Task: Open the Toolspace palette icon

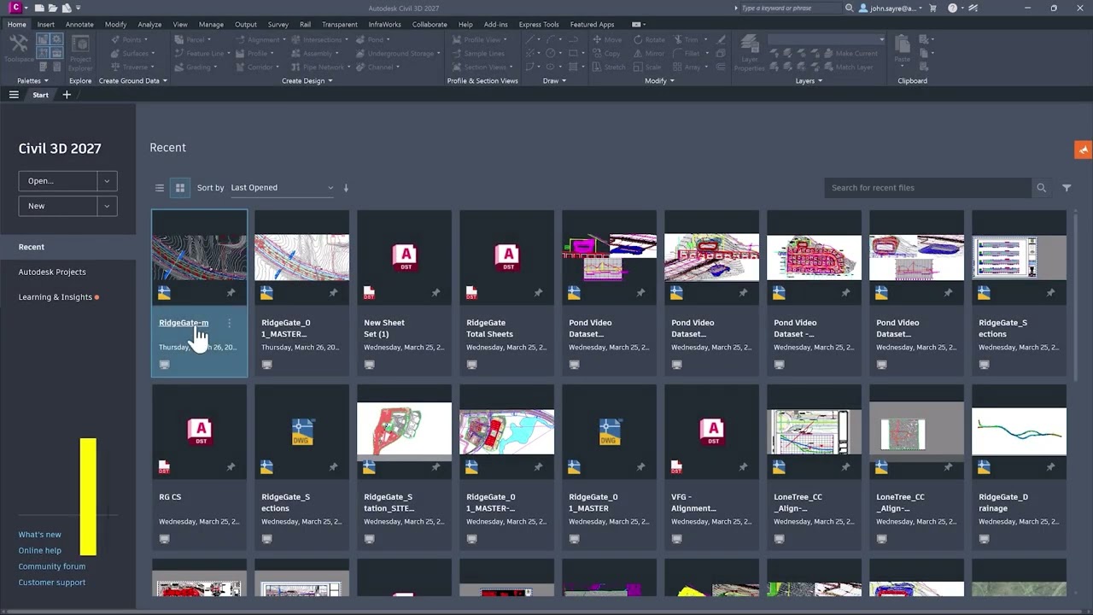Action: [19, 47]
